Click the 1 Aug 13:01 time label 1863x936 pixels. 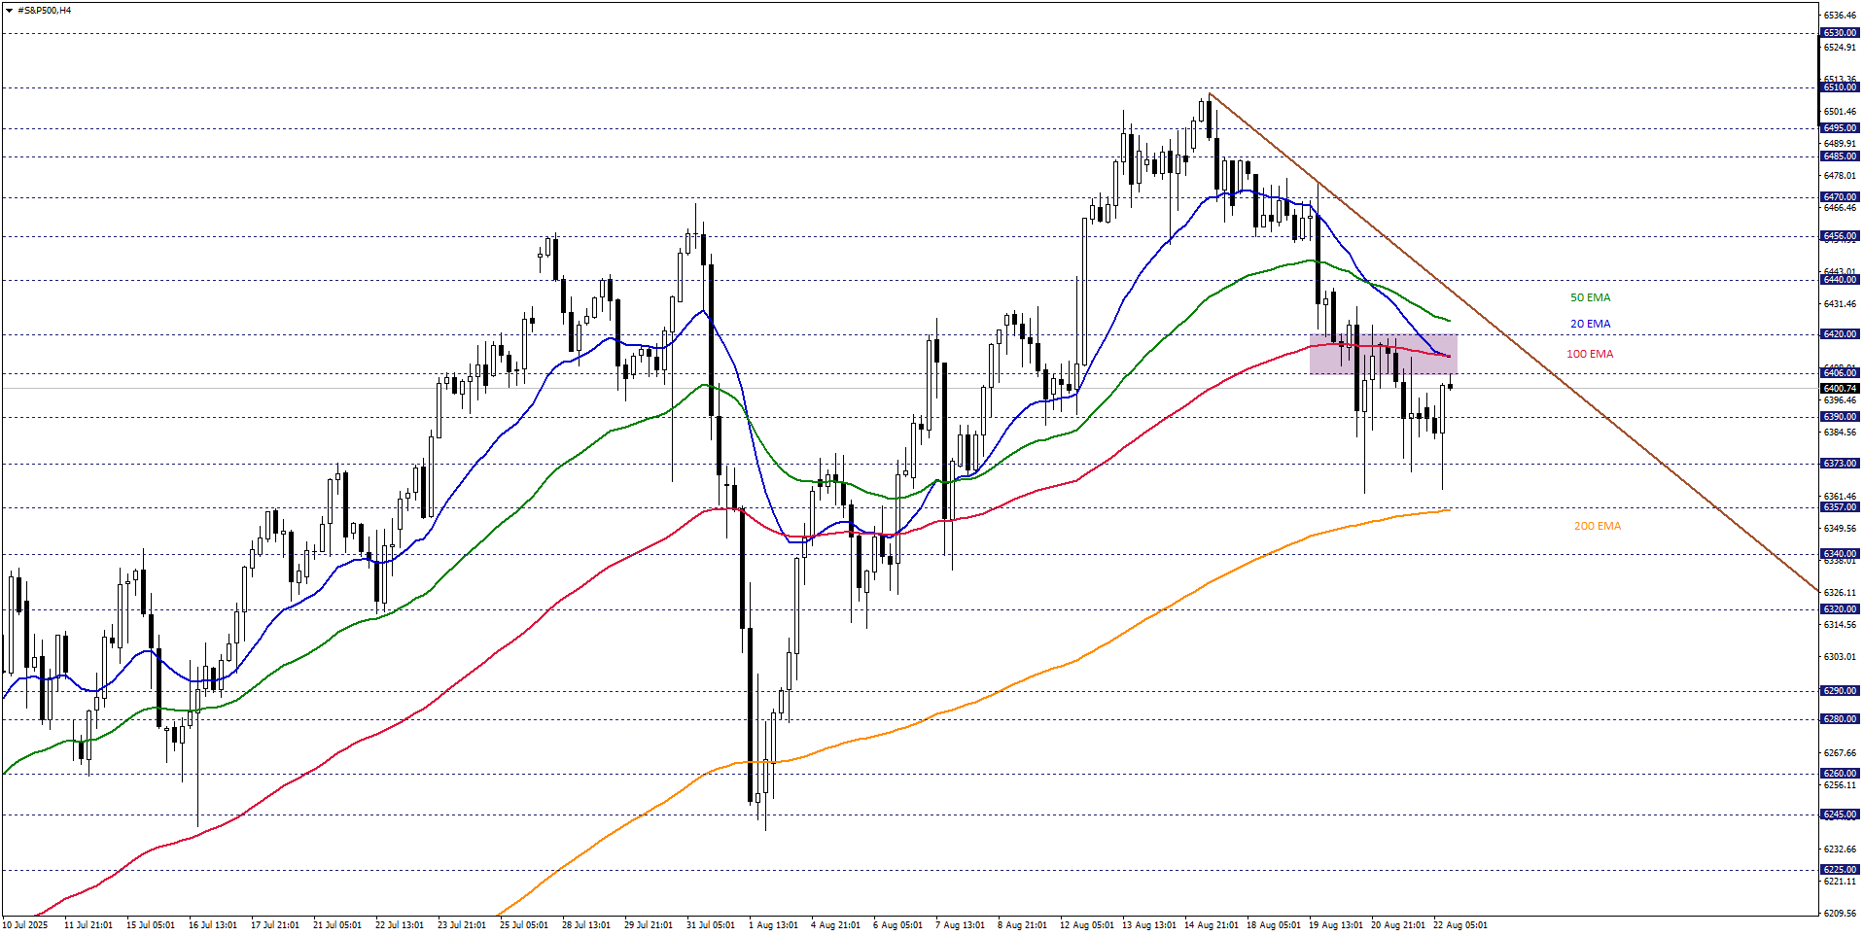(774, 925)
